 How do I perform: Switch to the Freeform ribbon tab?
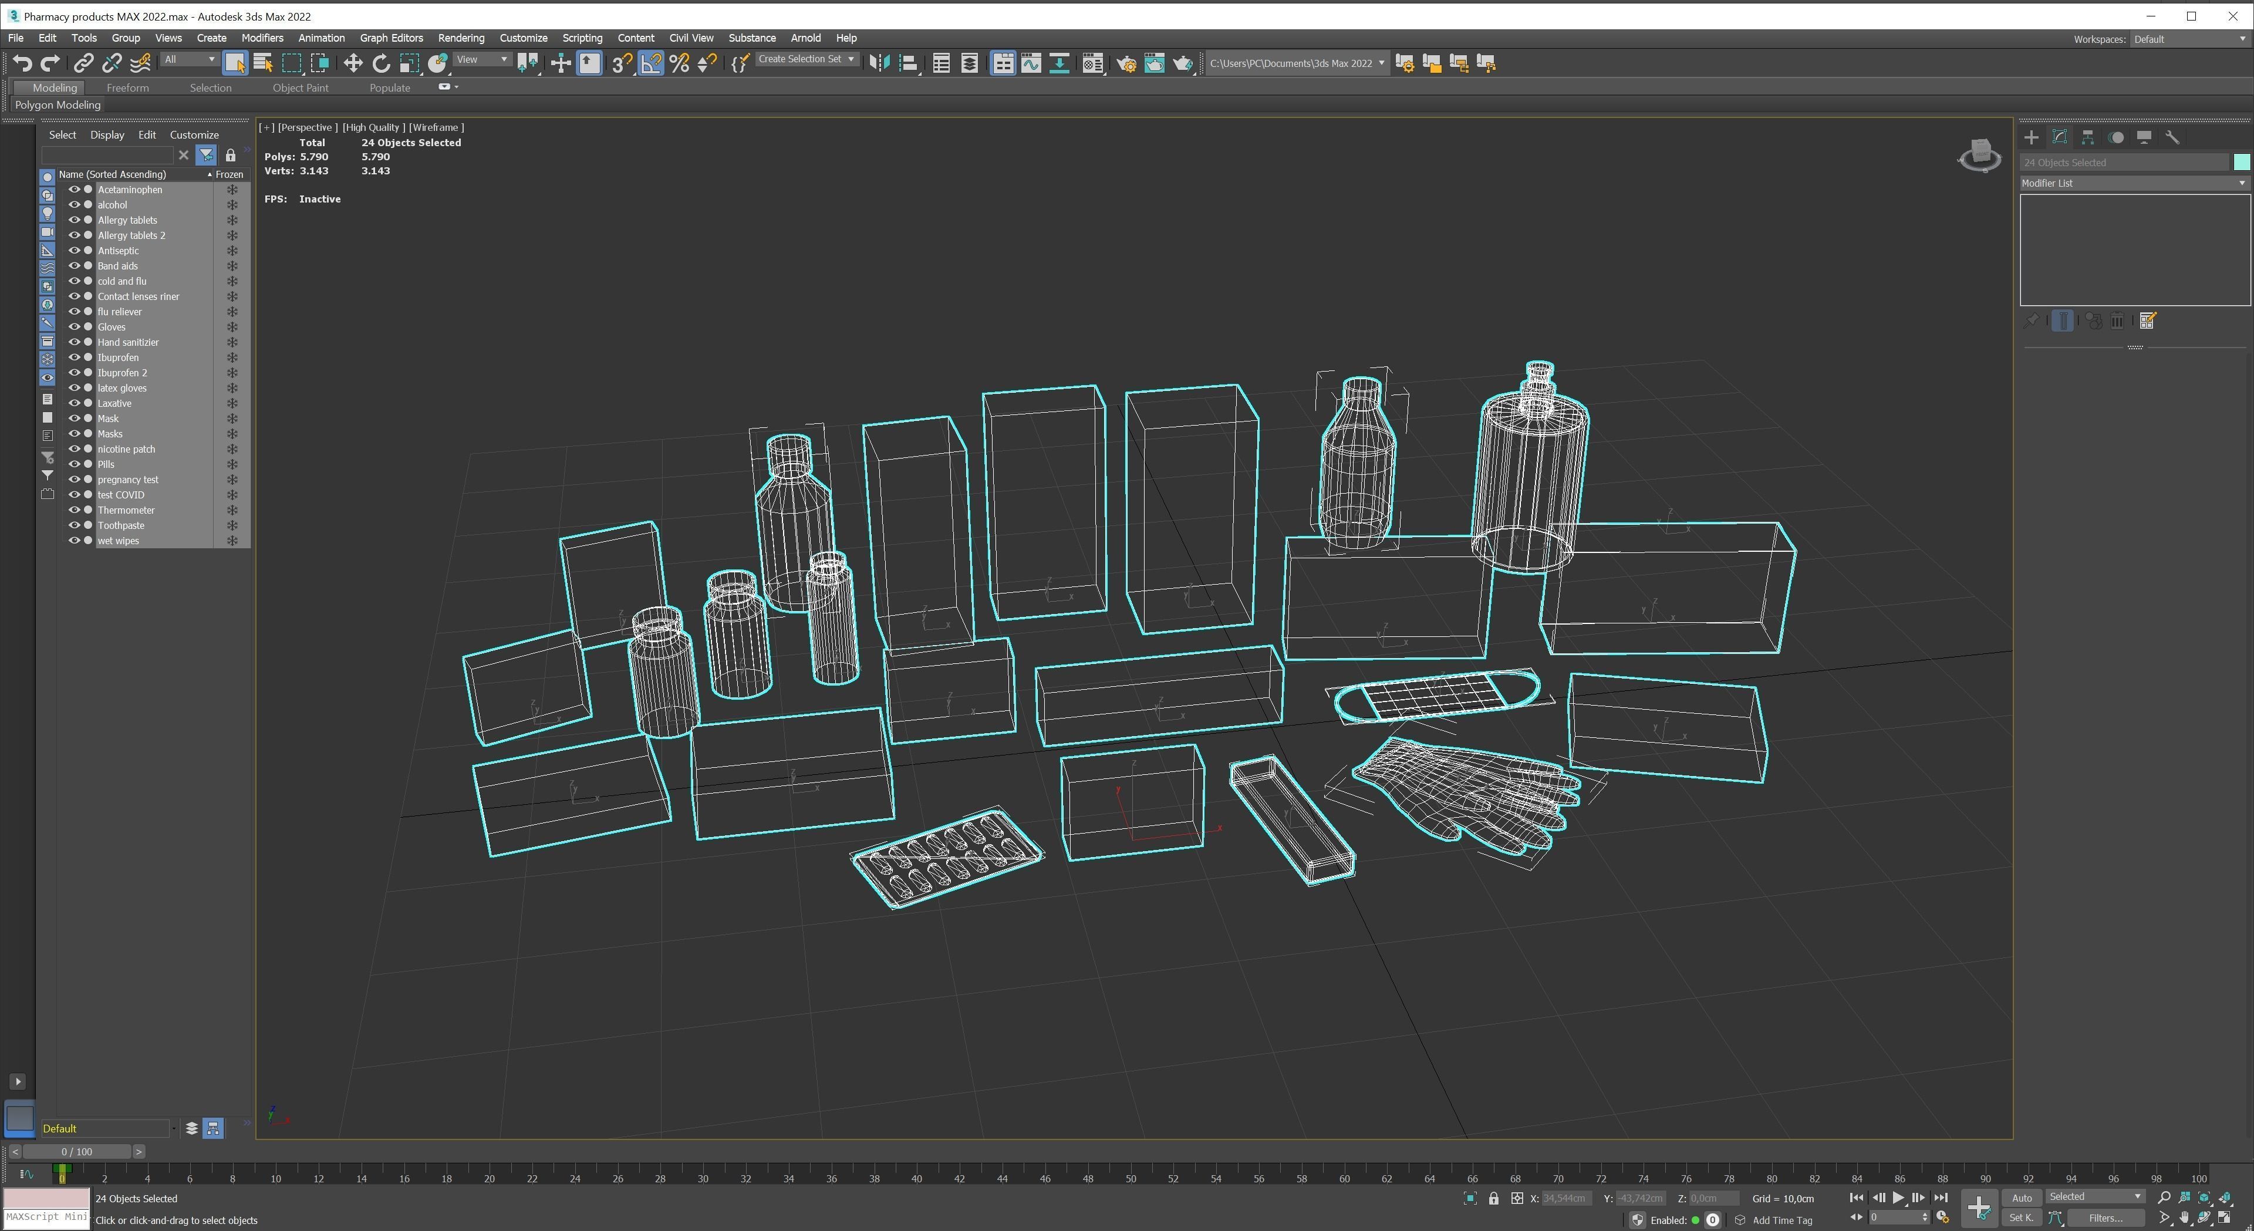(x=128, y=87)
